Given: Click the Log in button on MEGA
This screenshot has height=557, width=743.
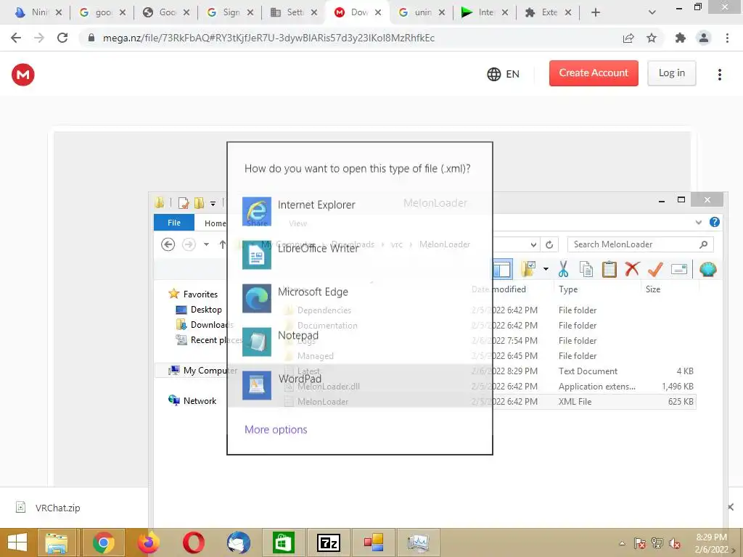Looking at the screenshot, I should (x=671, y=73).
